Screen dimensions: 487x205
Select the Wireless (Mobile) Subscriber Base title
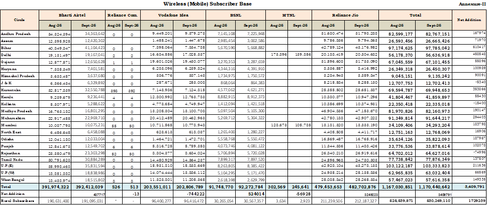[211, 4]
